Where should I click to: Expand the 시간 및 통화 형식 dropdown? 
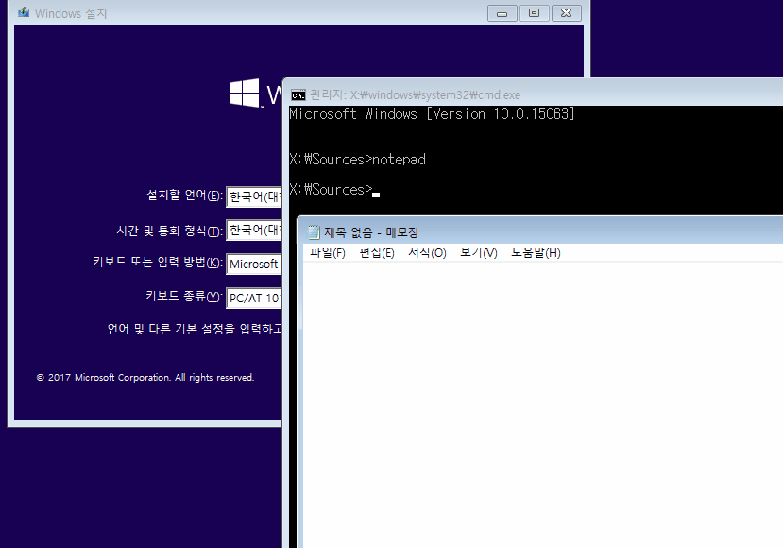[255, 231]
